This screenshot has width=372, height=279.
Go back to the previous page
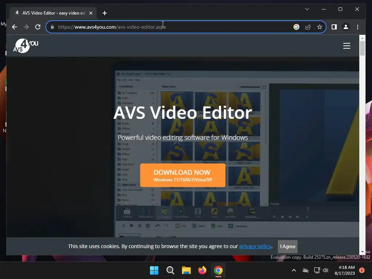tap(15, 27)
